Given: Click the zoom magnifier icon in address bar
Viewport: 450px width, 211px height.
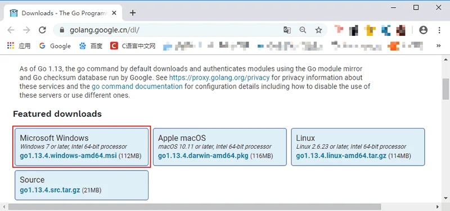Looking at the screenshot, I should pos(303,30).
